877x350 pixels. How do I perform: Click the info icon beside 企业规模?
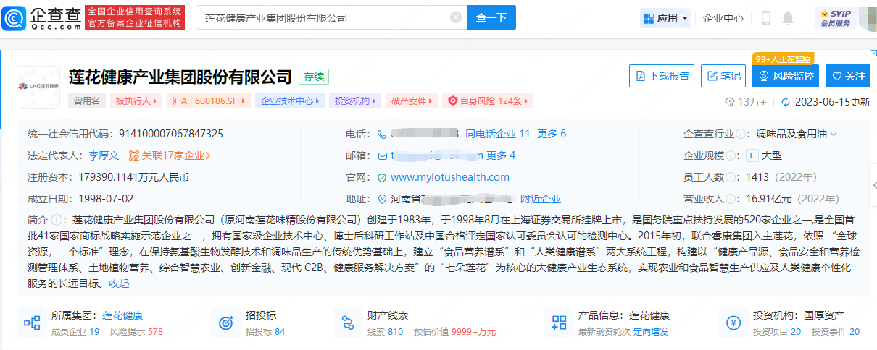pyautogui.click(x=730, y=155)
